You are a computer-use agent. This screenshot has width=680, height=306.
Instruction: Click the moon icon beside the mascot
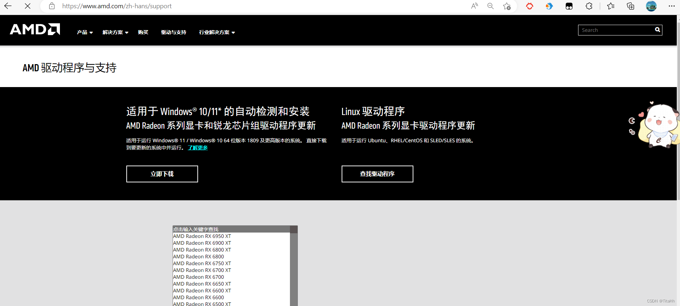pyautogui.click(x=632, y=121)
